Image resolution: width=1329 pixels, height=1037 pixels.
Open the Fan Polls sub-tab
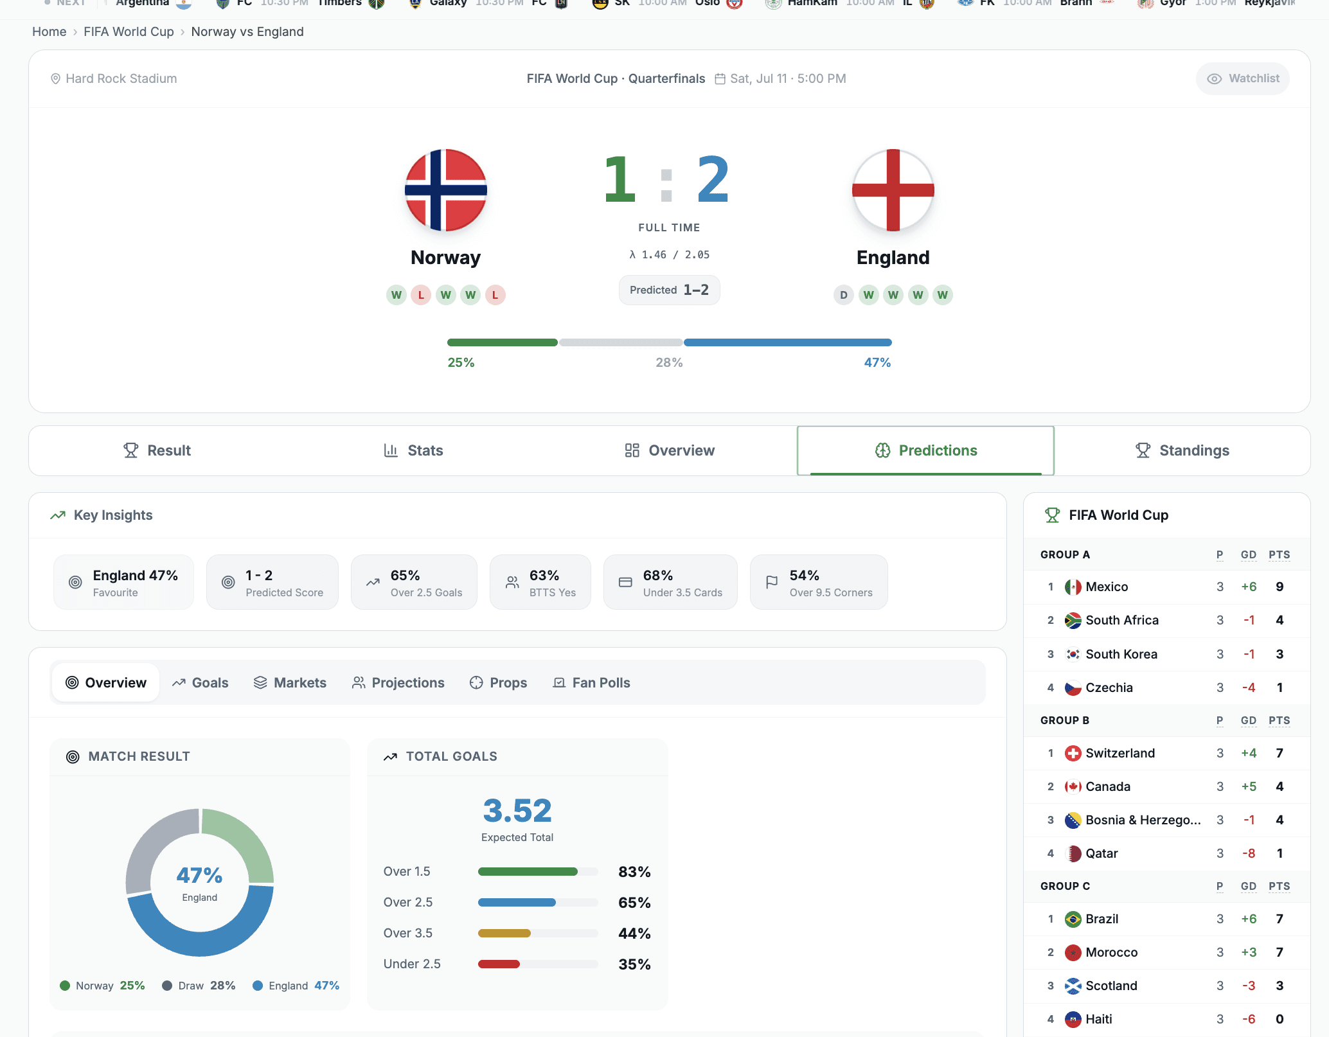(591, 682)
